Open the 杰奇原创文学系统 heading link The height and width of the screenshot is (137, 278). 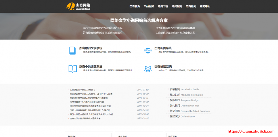[90, 48]
